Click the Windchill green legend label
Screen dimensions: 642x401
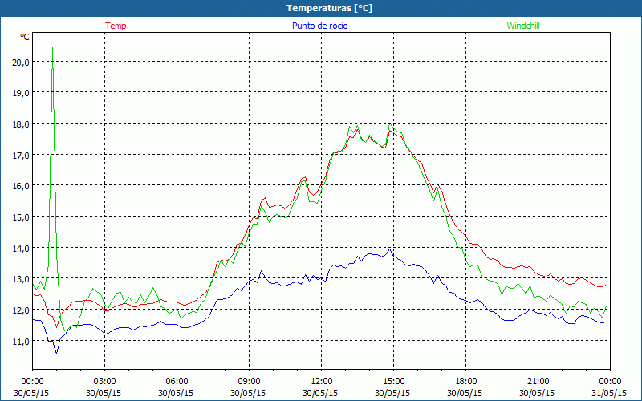click(523, 26)
